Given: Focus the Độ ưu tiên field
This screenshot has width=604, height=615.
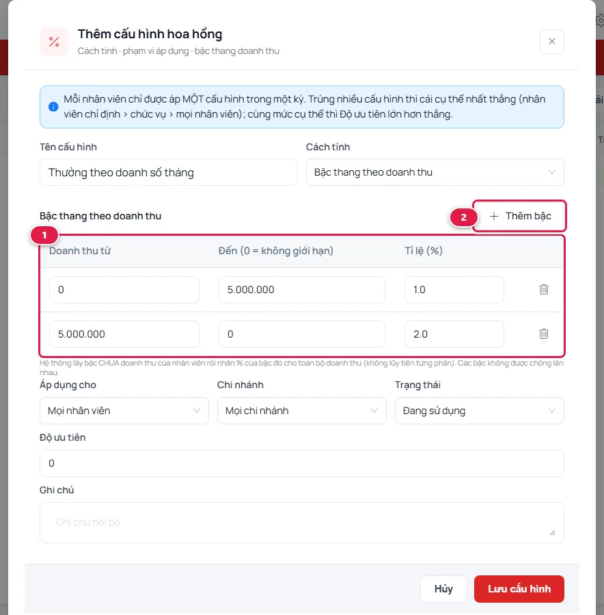Looking at the screenshot, I should [x=301, y=463].
